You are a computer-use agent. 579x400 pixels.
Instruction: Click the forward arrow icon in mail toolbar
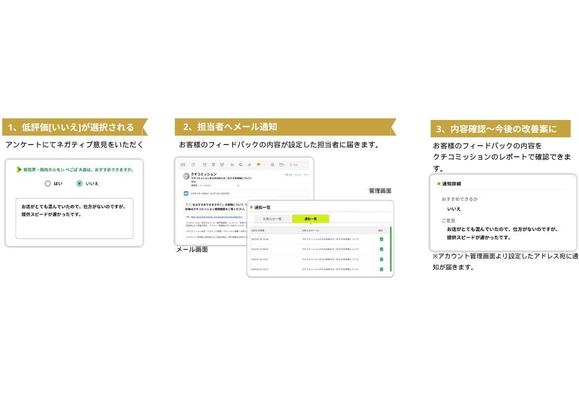[249, 164]
